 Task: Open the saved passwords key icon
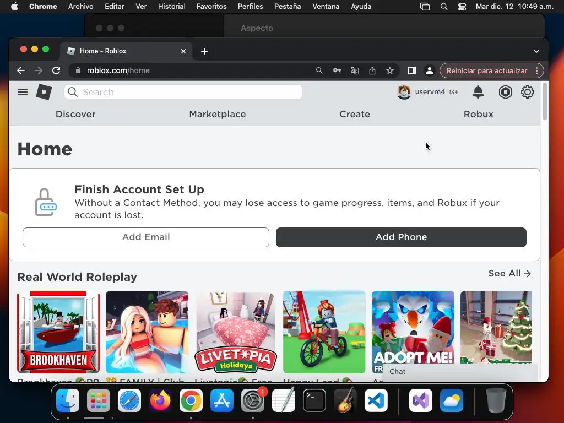[x=337, y=70]
